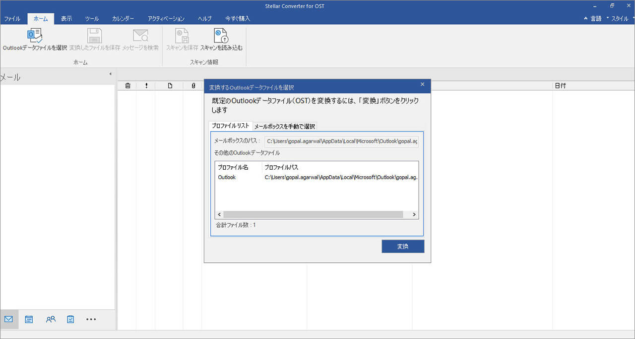The height and width of the screenshot is (339, 635).
Task: Select the メールボックスを手動で選択 tab
Action: 284,126
